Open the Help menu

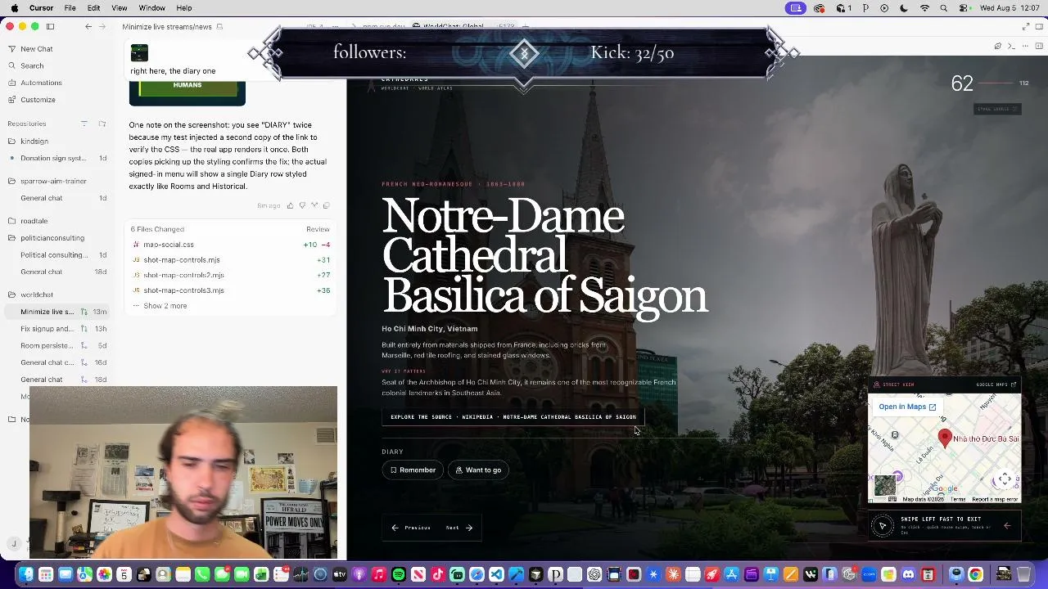[183, 8]
